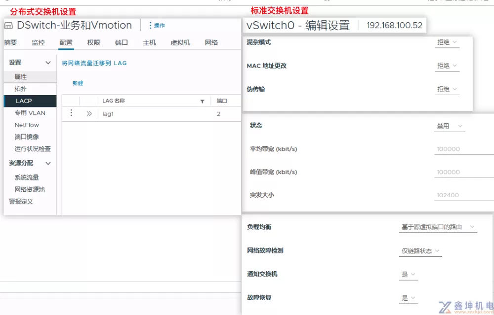Open the 网络 tab
The height and width of the screenshot is (315, 494).
(211, 42)
